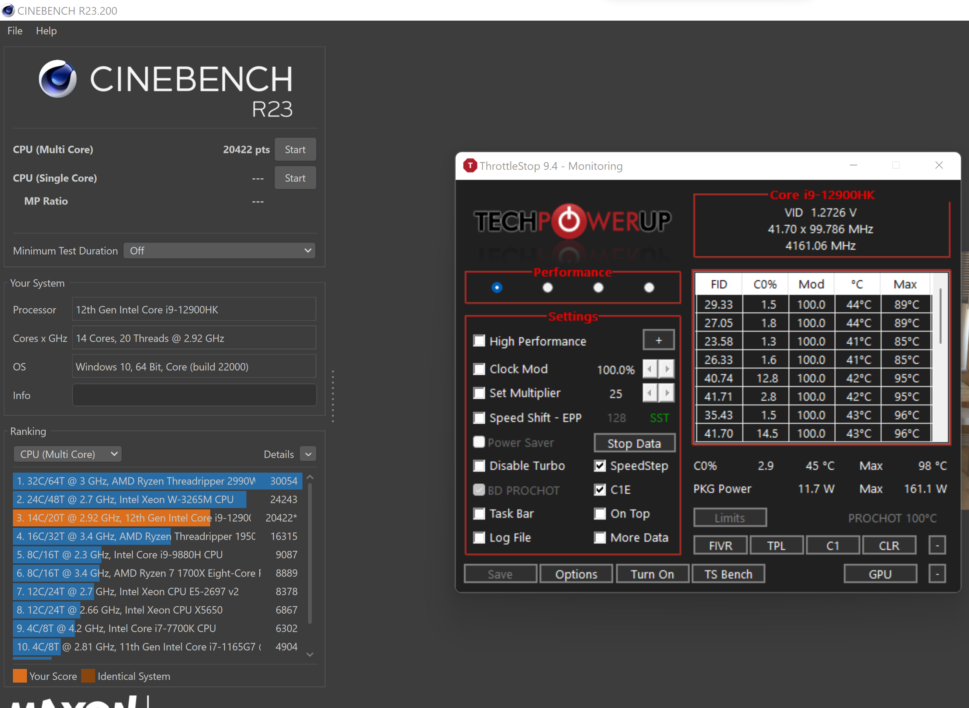Click the minus button next to GPU
Screen dimensions: 969x708
[937, 574]
